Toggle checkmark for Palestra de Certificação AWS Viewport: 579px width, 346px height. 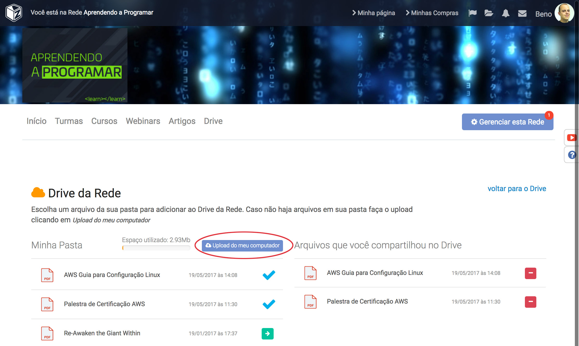click(x=269, y=304)
